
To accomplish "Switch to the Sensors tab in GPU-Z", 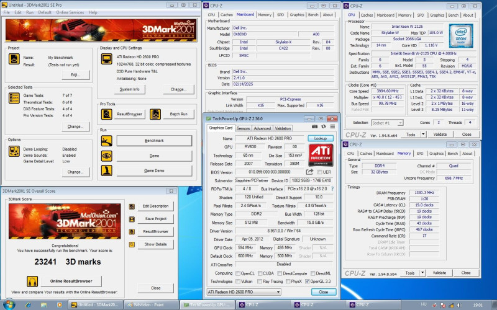I will [244, 128].
